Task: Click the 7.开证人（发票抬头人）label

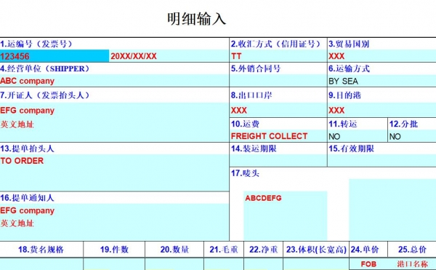Action: [x=44, y=95]
